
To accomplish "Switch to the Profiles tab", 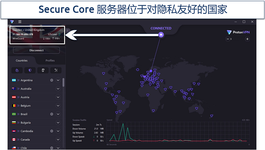I will tap(50, 61).
